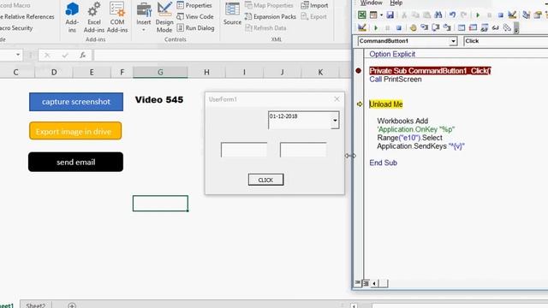
Task: Click Macro Security in the ribbon
Action: pos(16,27)
